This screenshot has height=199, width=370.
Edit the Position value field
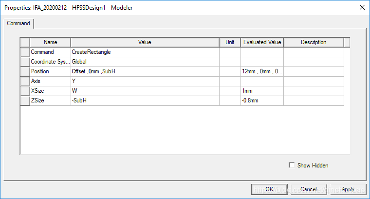tap(145, 71)
